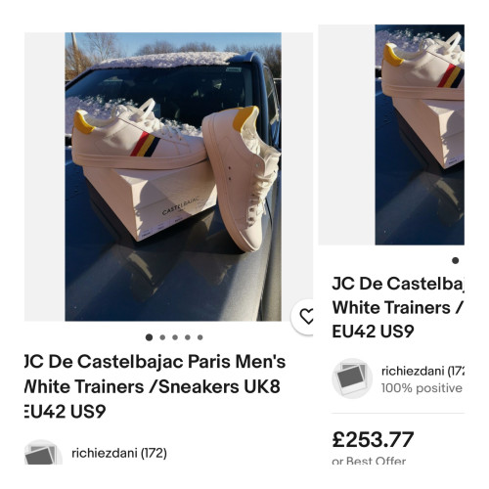The height and width of the screenshot is (489, 489).
Task: Open the right-hand cropped sneaker photo
Action: point(420,135)
